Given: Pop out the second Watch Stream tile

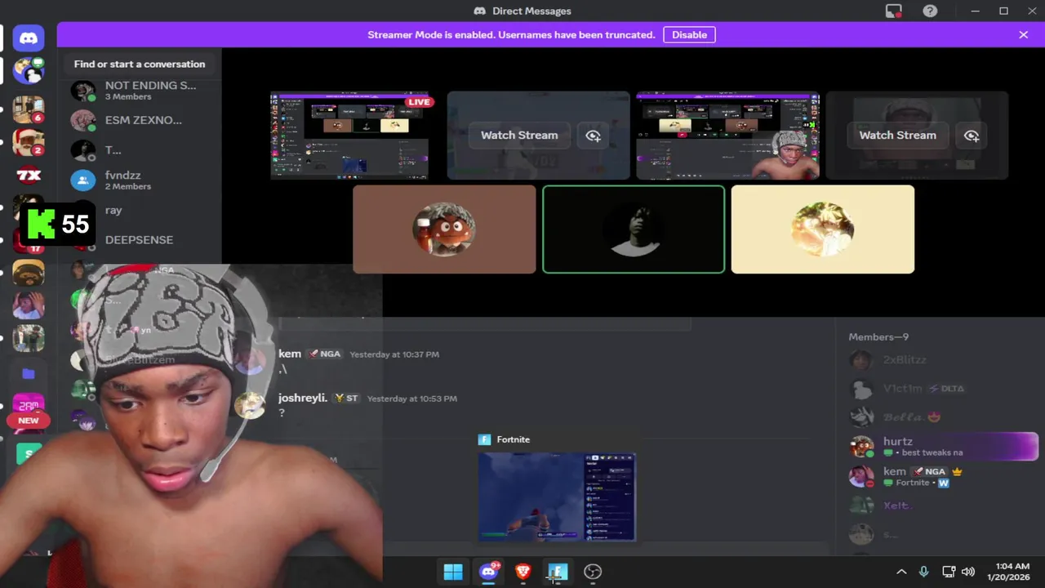Looking at the screenshot, I should tap(972, 136).
